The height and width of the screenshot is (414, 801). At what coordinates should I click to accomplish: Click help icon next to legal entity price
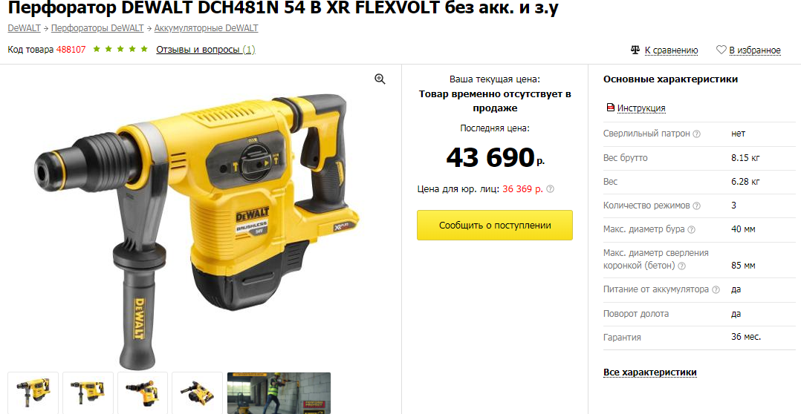(550, 189)
